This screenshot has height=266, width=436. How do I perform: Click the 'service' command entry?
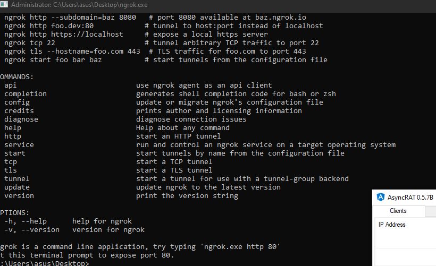click(19, 144)
